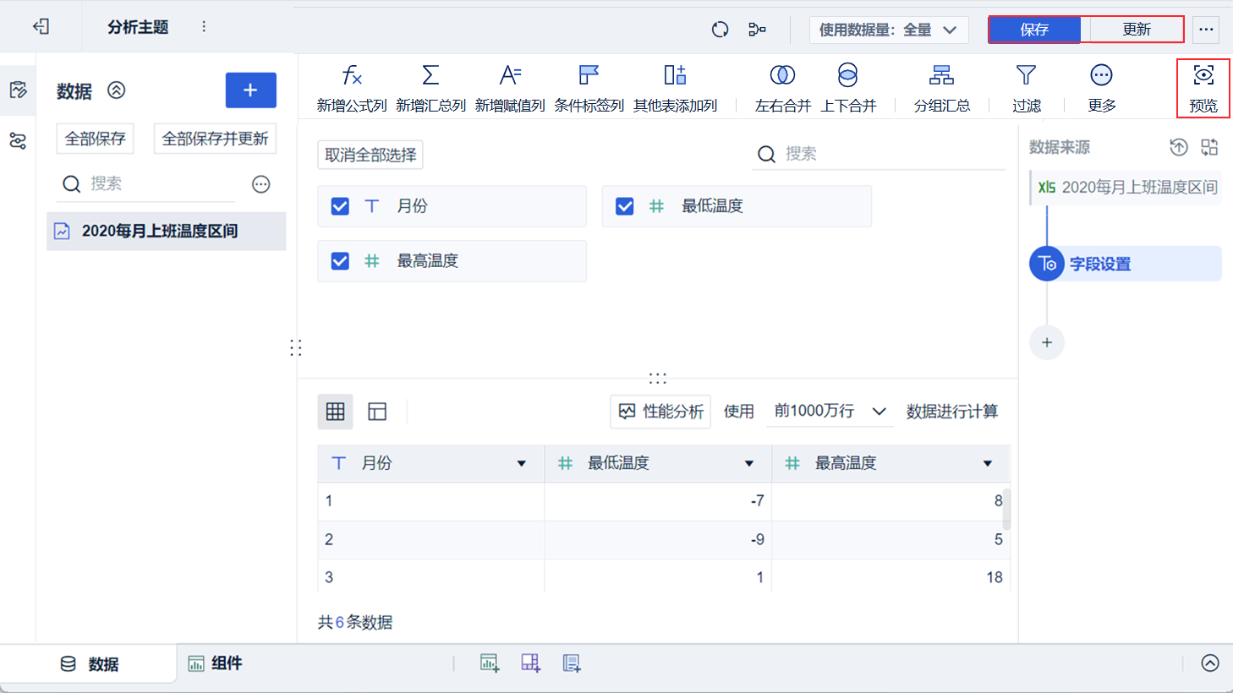Select 左右合并 join tool
This screenshot has height=693, width=1233.
(783, 88)
